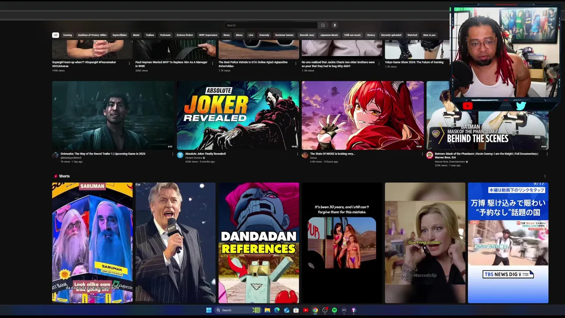
Task: Open 'Onimusha: The Way of the Sword Trailer' title
Action: pyautogui.click(x=103, y=154)
